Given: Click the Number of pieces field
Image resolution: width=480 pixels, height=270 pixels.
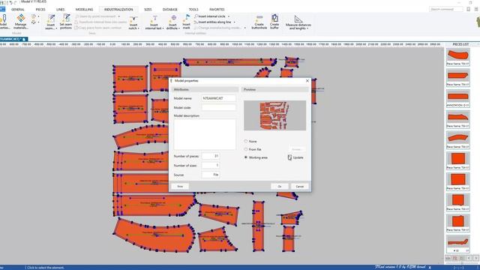Looking at the screenshot, I should click(211, 156).
